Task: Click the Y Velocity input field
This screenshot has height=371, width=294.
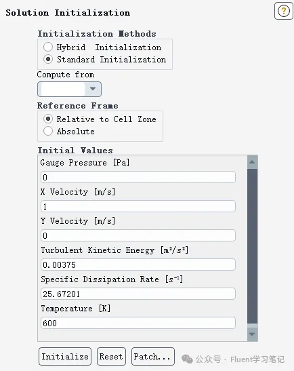Action: pos(138,235)
